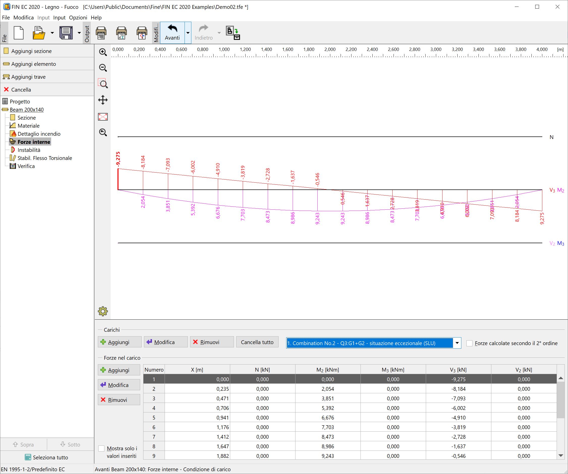
Task: Click the fit-drawing-to-view icon
Action: click(x=103, y=117)
